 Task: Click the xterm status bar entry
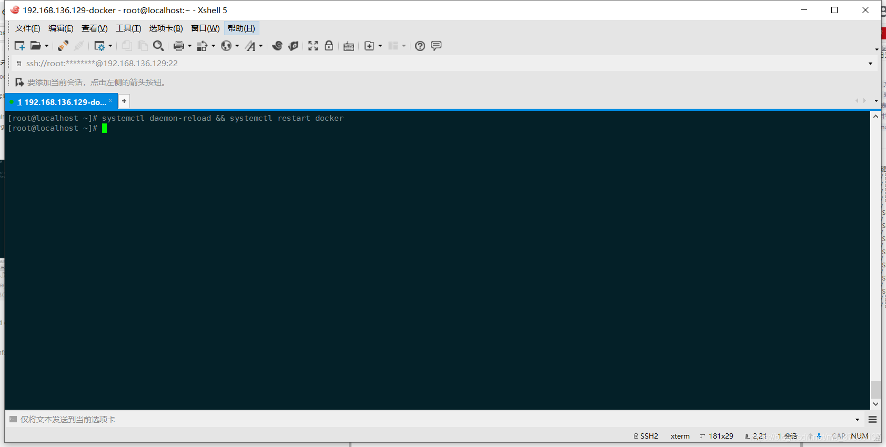click(680, 436)
